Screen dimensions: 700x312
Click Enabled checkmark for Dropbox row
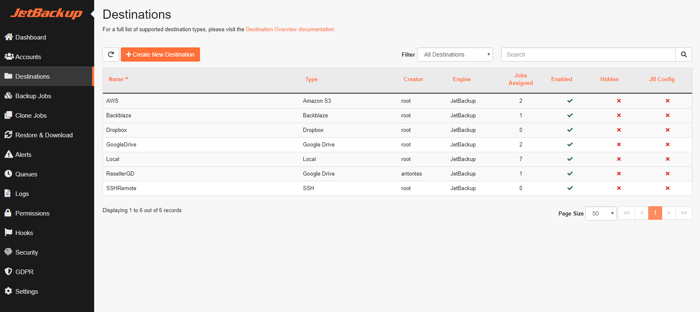pos(570,130)
